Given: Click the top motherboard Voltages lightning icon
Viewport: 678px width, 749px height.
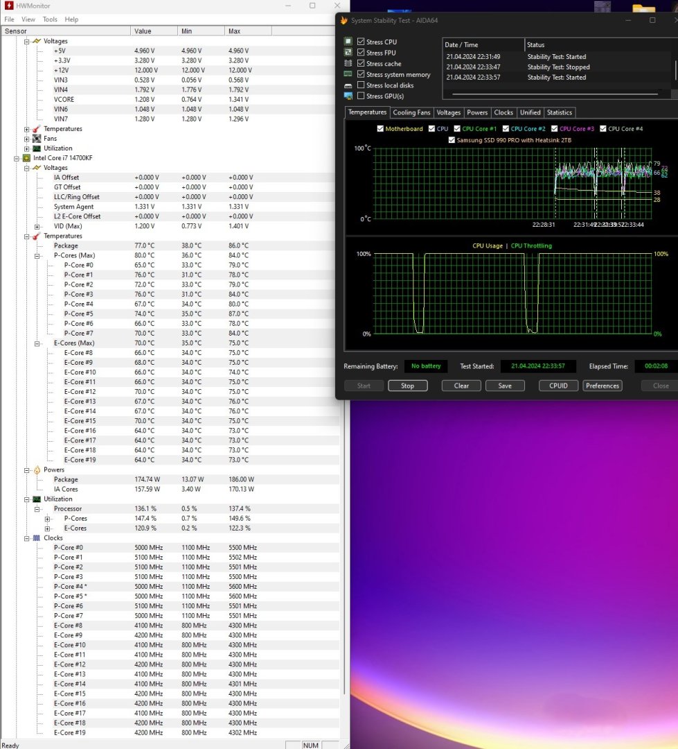Looking at the screenshot, I should coord(37,41).
